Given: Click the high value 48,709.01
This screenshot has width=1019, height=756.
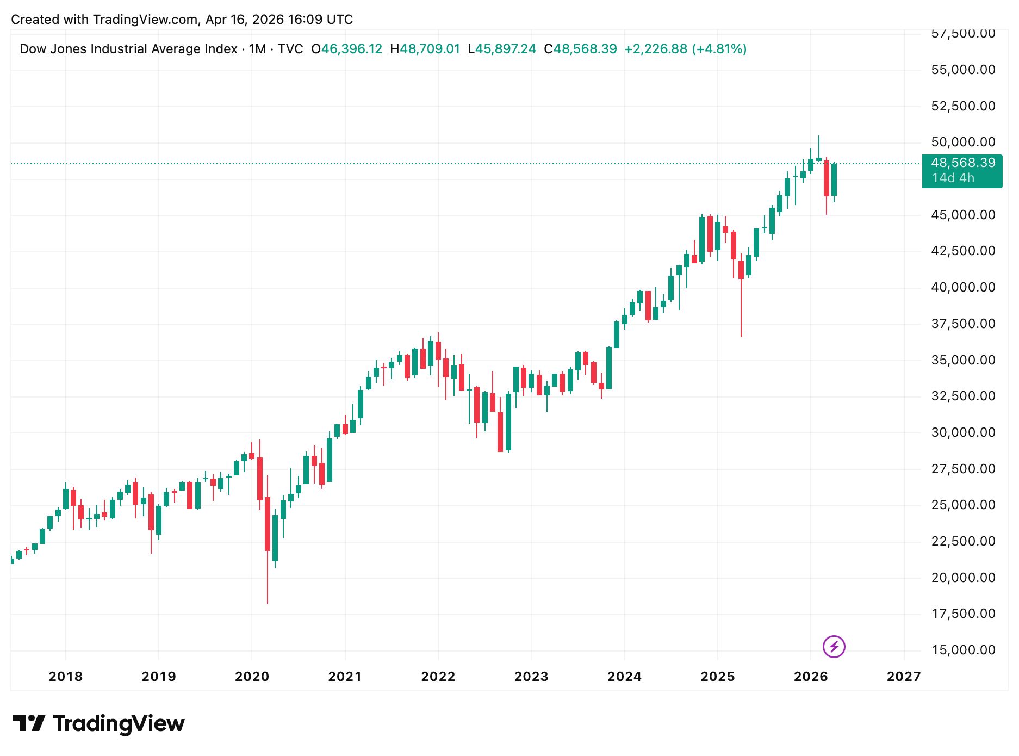Looking at the screenshot, I should pyautogui.click(x=430, y=49).
